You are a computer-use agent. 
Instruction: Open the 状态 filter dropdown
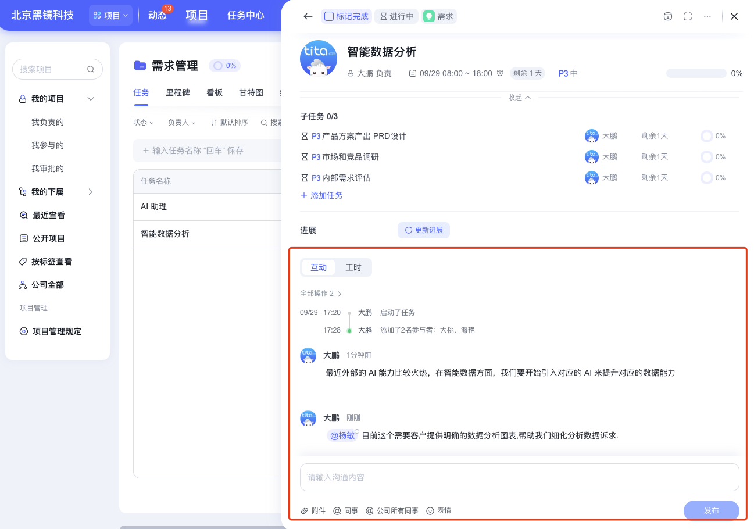144,123
